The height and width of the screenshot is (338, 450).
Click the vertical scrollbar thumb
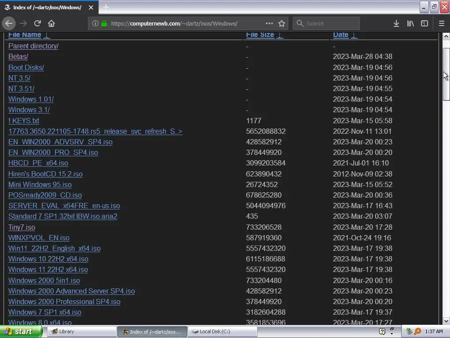click(446, 74)
